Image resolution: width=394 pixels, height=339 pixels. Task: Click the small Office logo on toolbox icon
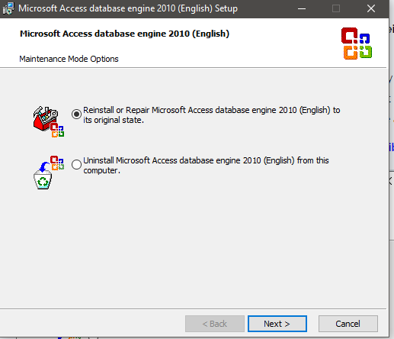click(x=57, y=131)
